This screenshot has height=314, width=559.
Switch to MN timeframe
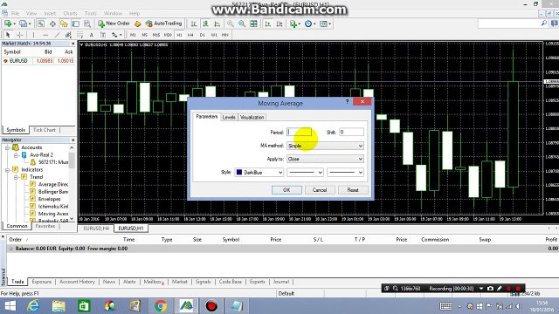click(x=225, y=35)
